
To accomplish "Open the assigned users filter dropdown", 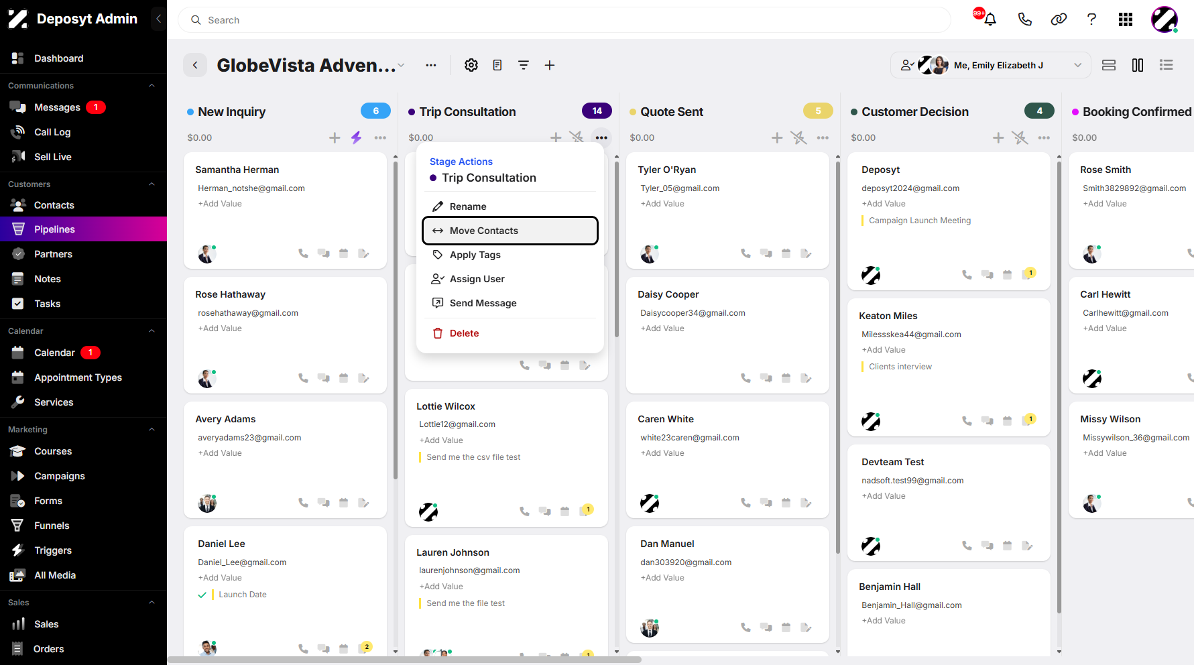I will 991,65.
